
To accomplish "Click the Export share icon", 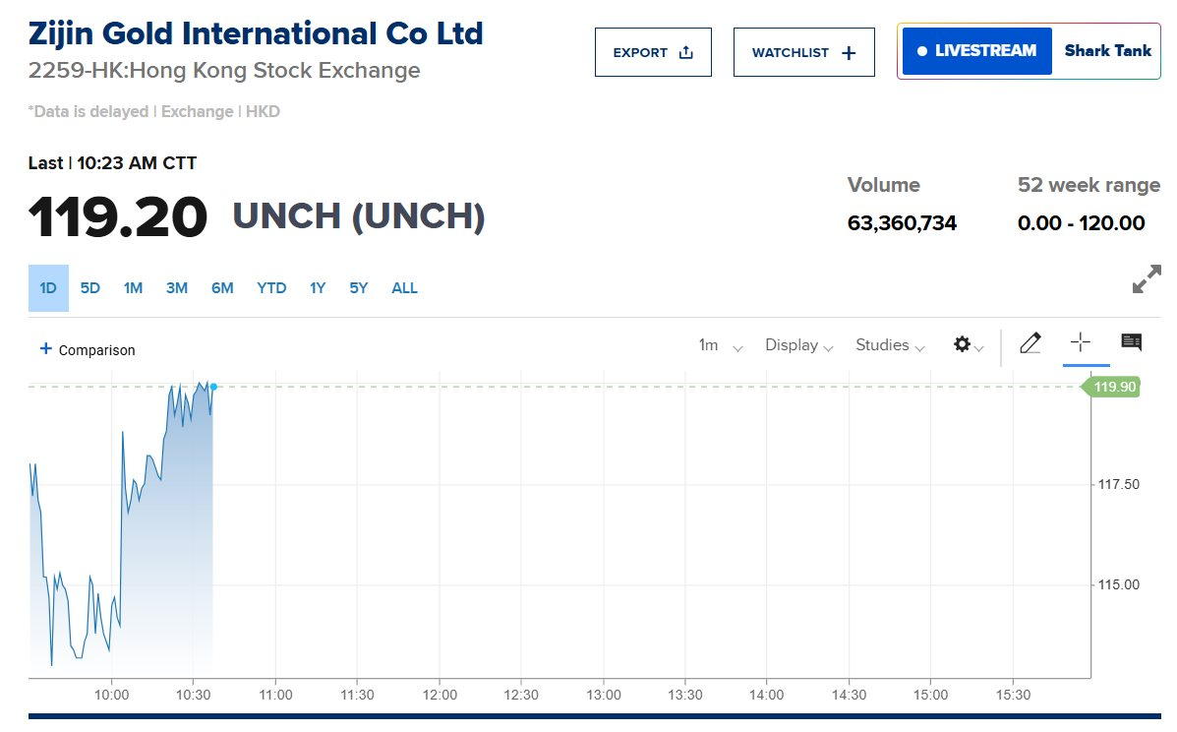I will [686, 53].
